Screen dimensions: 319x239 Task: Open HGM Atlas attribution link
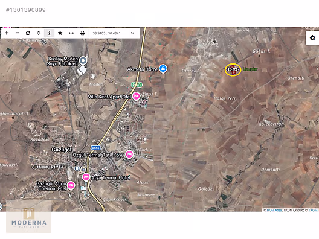[x=274, y=210]
